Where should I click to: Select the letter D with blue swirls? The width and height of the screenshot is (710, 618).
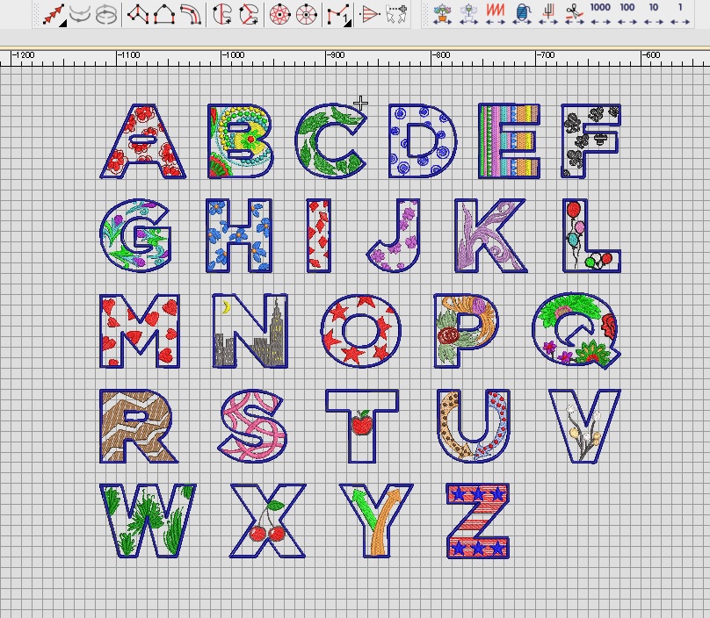point(423,141)
